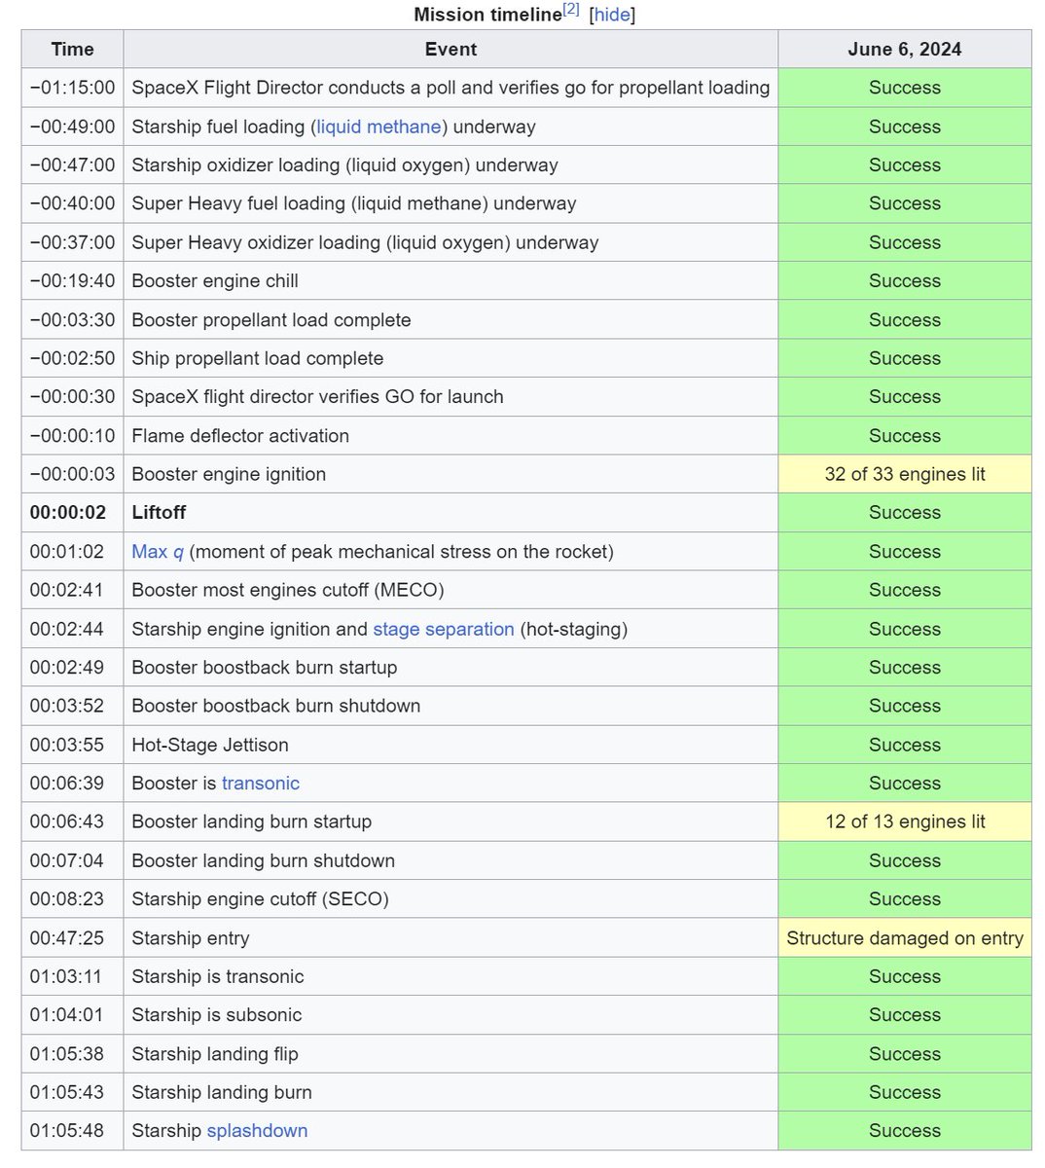Screen dimensions: 1045x1168
Task: Click the 00:47:25 time cell
Action: pos(72,938)
